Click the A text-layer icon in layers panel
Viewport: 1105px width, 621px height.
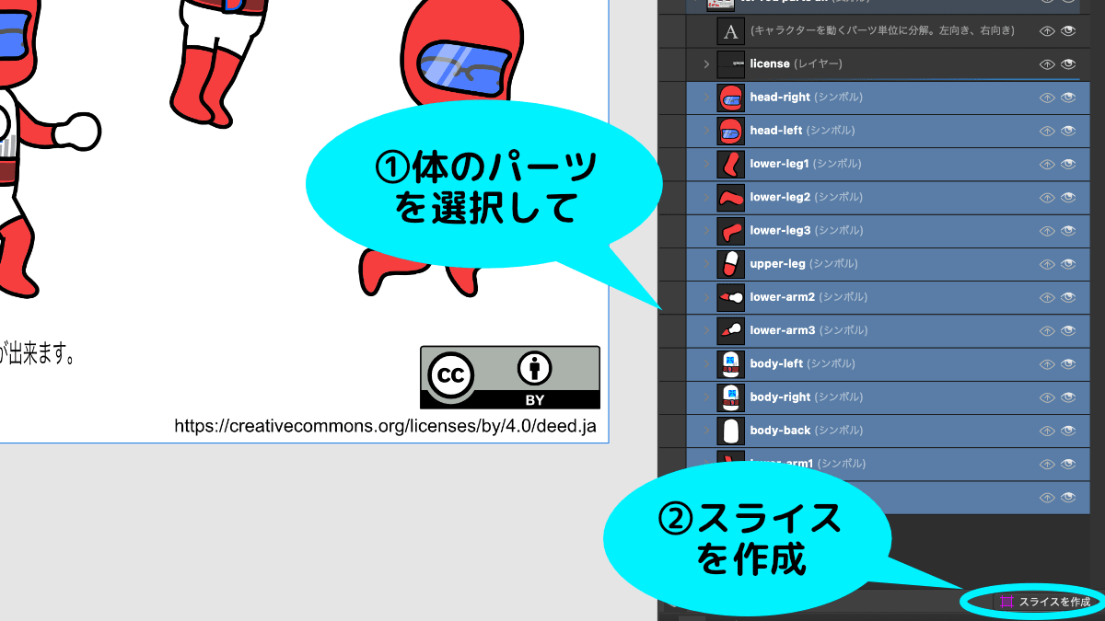click(731, 31)
